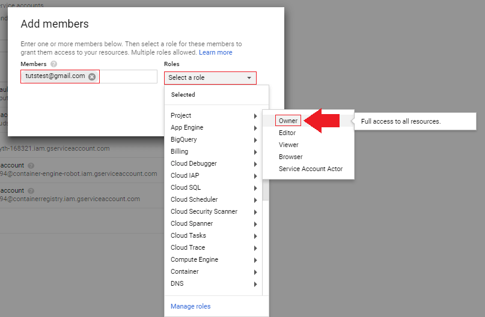Open the Cloud SQL submenu arrow
The width and height of the screenshot is (485, 317).
click(255, 188)
